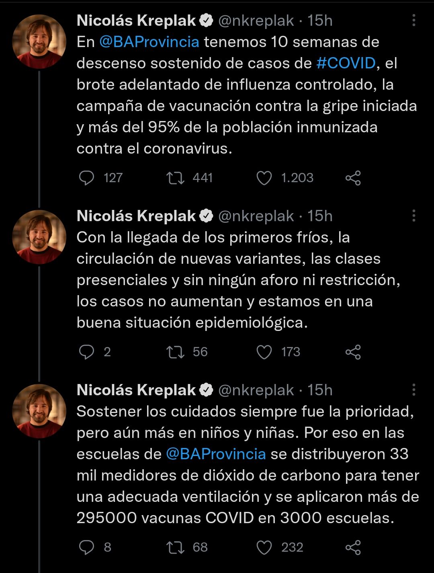
Task: Open @BAProvincia mention in the third tweet
Action: click(216, 454)
